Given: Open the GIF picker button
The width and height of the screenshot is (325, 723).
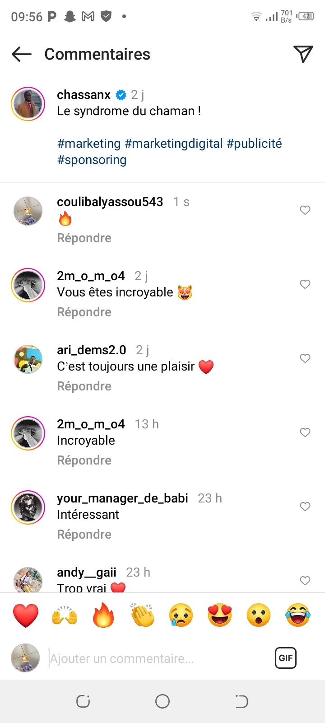Looking at the screenshot, I should (x=286, y=658).
